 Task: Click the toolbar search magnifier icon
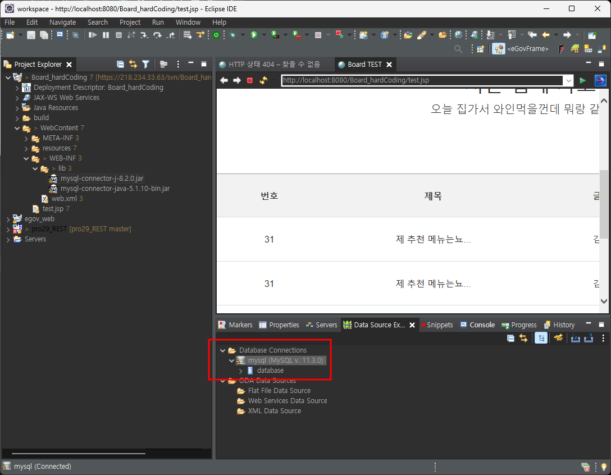pyautogui.click(x=458, y=49)
